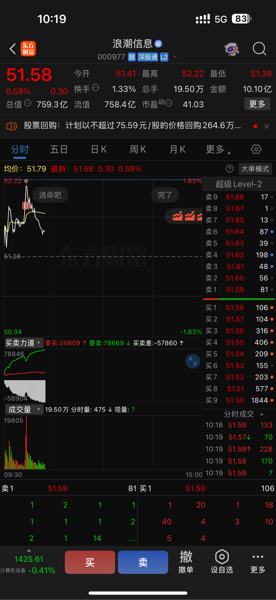276x600 pixels.
Task: Tap the 逃命吧 comment bubble
Action: tap(50, 195)
